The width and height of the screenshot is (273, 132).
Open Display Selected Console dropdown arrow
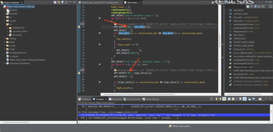click(257, 99)
